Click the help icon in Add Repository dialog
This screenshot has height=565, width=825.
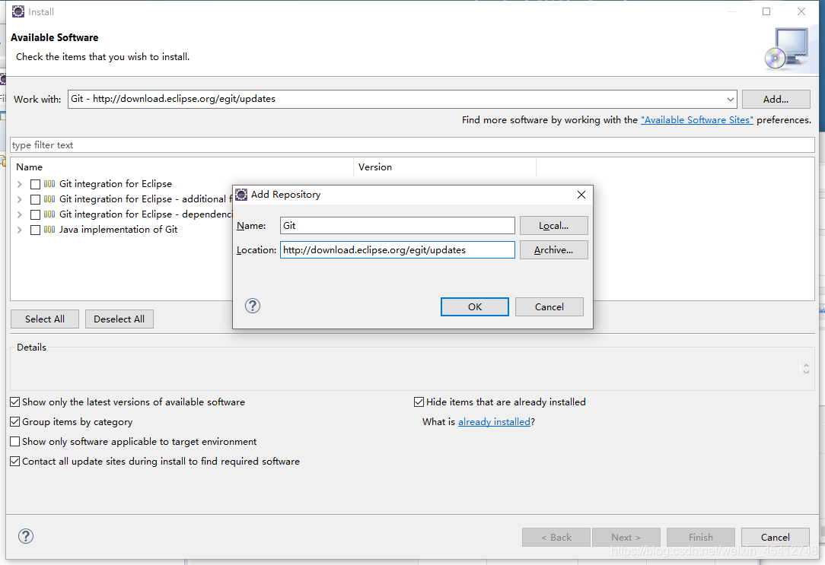253,306
